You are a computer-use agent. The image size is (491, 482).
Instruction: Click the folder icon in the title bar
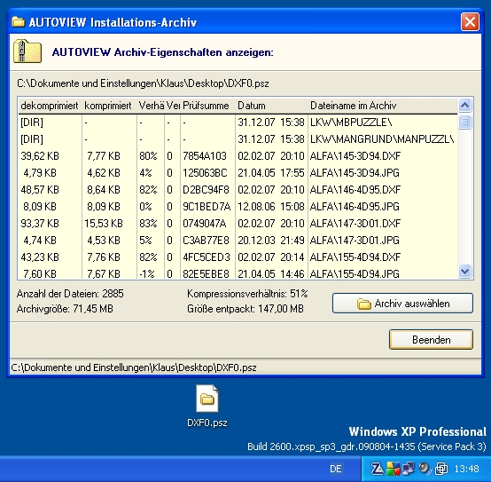point(18,22)
